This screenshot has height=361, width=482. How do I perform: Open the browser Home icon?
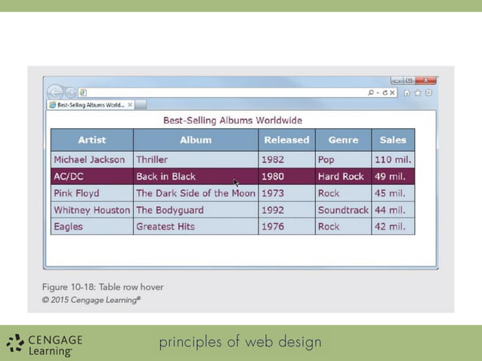pyautogui.click(x=406, y=93)
